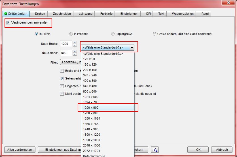Pick 1200 x 900 from the list
The image size is (237, 157).
pyautogui.click(x=107, y=108)
